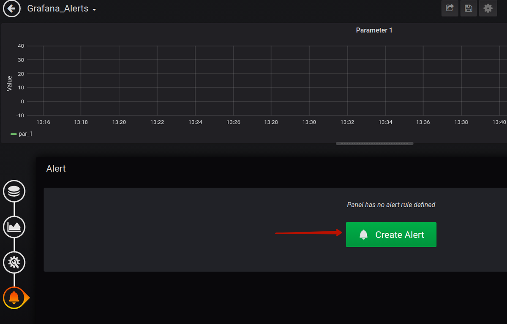Image resolution: width=507 pixels, height=324 pixels.
Task: Open the General settings wrench-gear icon
Action: [14, 262]
